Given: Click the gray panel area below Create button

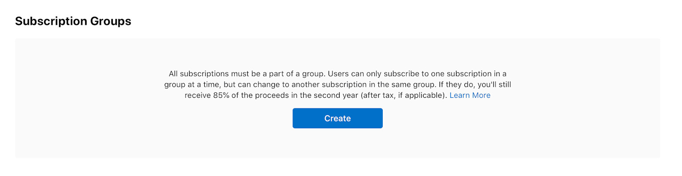Looking at the screenshot, I should click(337, 143).
